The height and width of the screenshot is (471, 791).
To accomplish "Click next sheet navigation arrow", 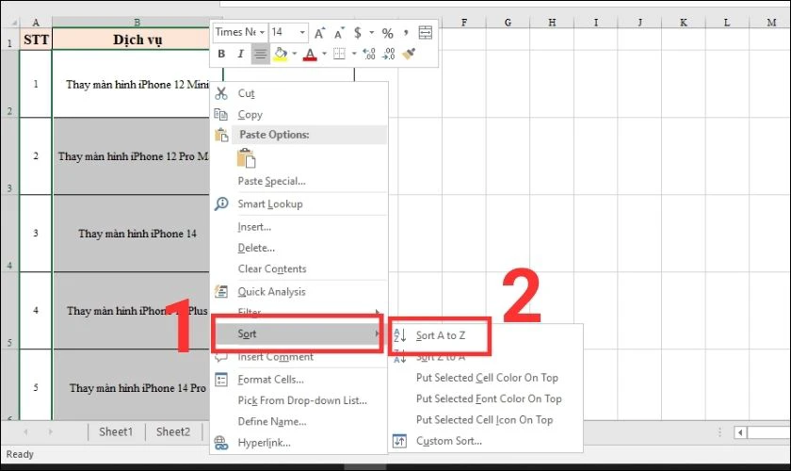I will click(x=50, y=431).
